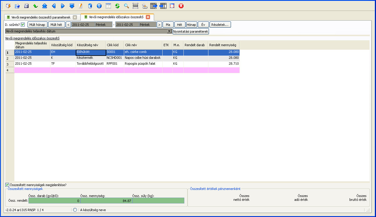This screenshot has height=217, width=376.
Task: Click quantity cell 28.710
Action: click(x=224, y=64)
